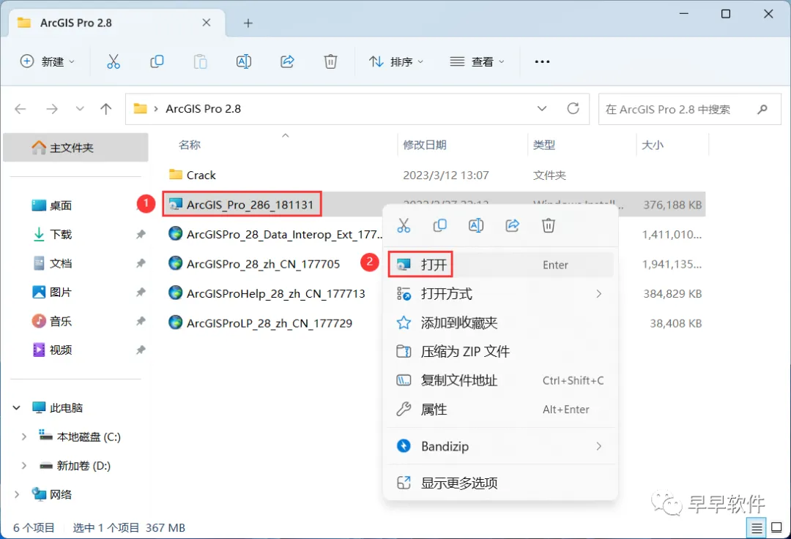Open the 排序 (Sort) dropdown

click(396, 61)
